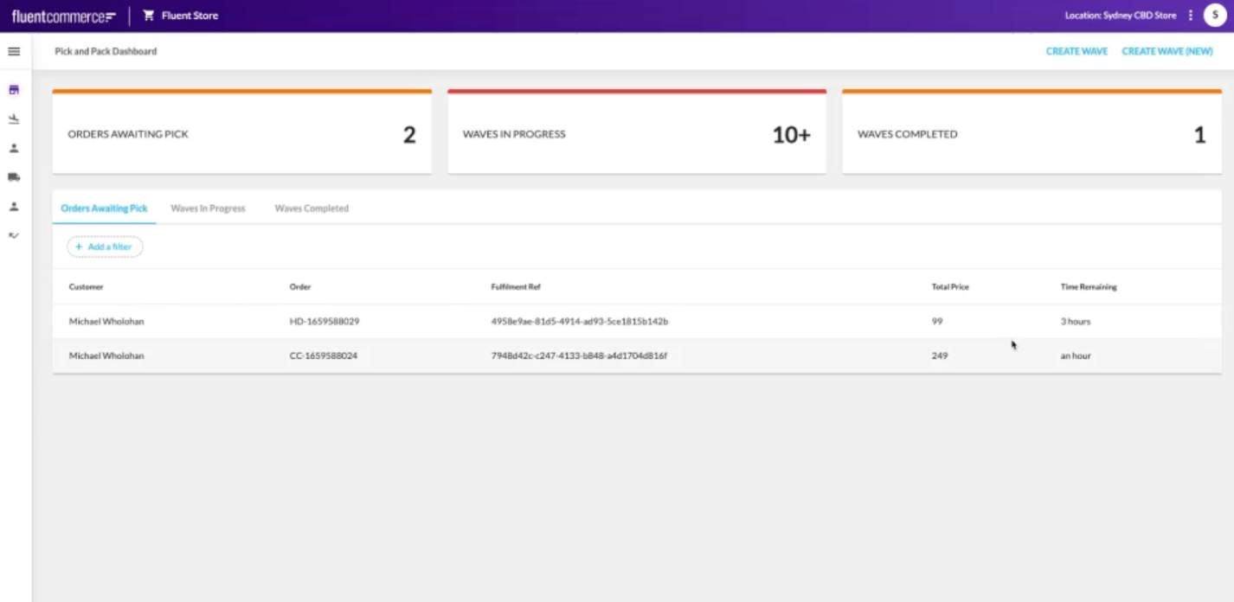
Task: Open order row CC-1659588024
Action: tap(324, 356)
